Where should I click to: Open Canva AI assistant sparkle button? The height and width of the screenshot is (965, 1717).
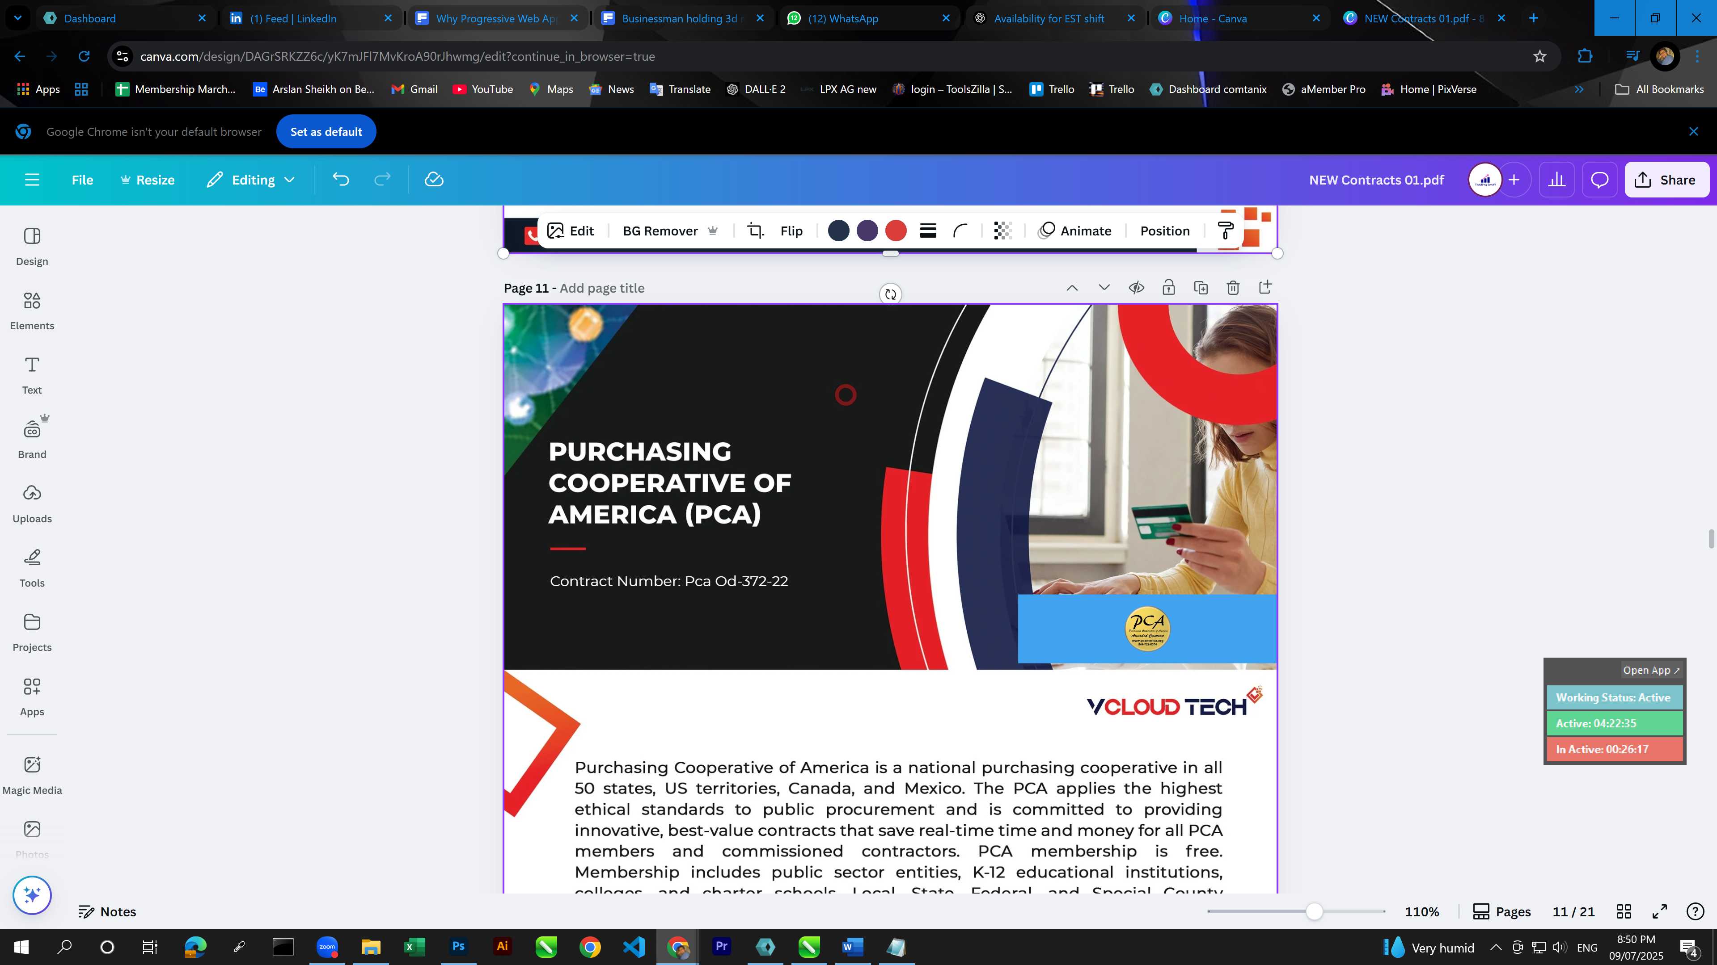(x=32, y=895)
